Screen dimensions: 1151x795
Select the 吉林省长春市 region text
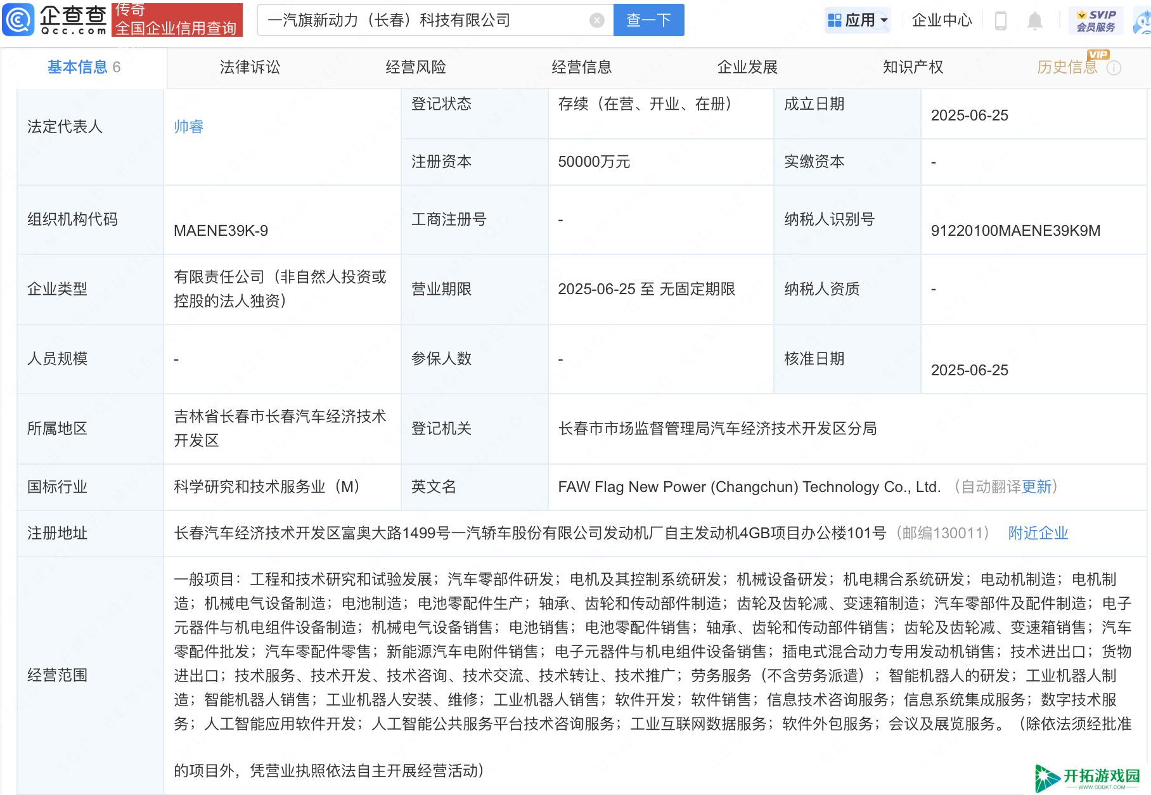click(280, 429)
